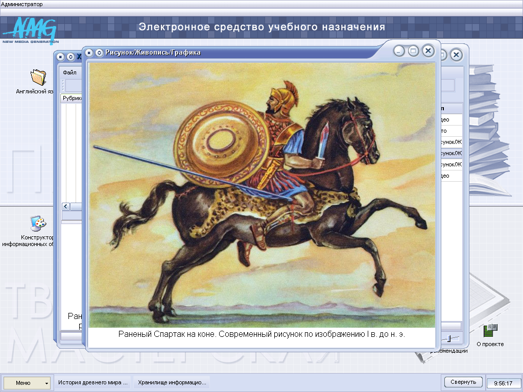Click square button in Рисунок/Живопись/Графика title bar
523x392 pixels.
click(x=89, y=53)
